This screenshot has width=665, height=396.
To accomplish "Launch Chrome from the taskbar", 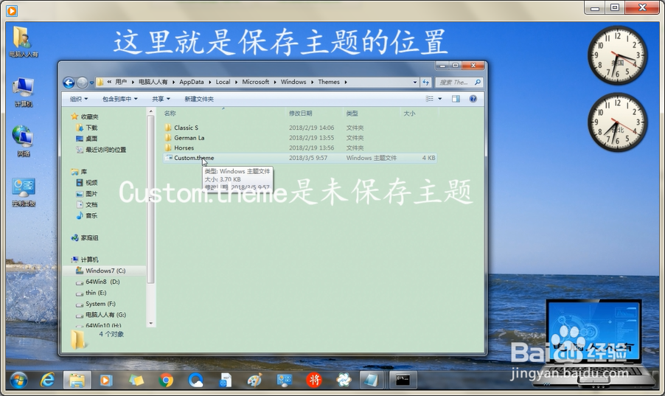I will click(166, 380).
